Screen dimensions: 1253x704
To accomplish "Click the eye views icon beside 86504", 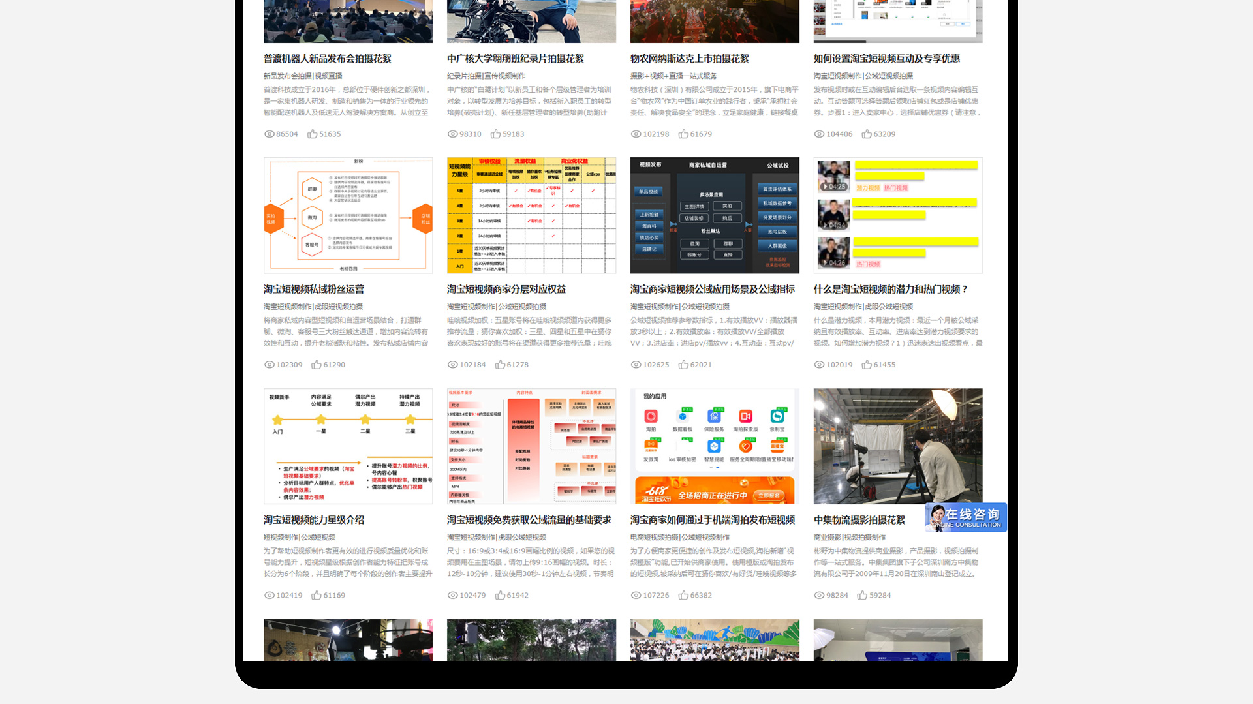I will pyautogui.click(x=269, y=134).
